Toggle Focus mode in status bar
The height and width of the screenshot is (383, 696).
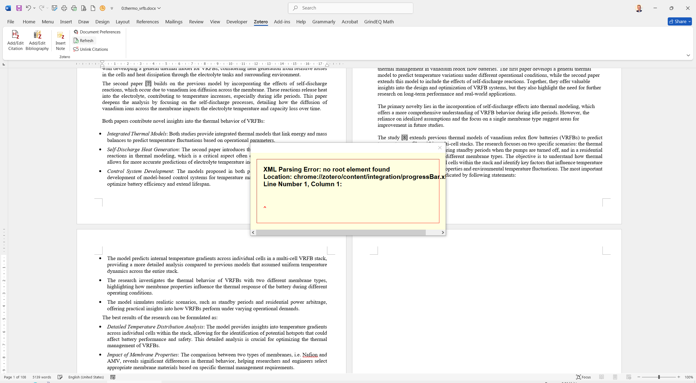click(583, 377)
